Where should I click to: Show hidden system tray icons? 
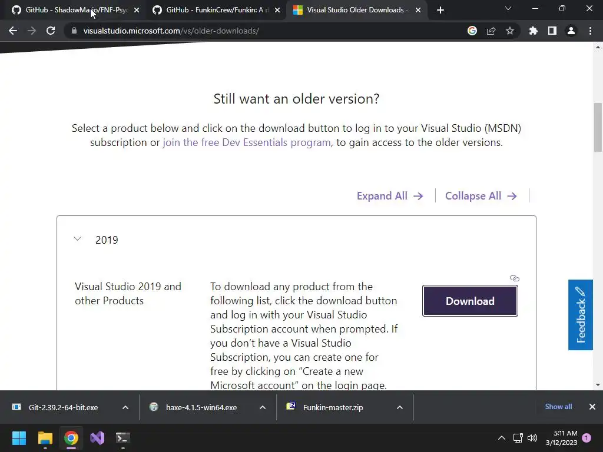pyautogui.click(x=502, y=438)
